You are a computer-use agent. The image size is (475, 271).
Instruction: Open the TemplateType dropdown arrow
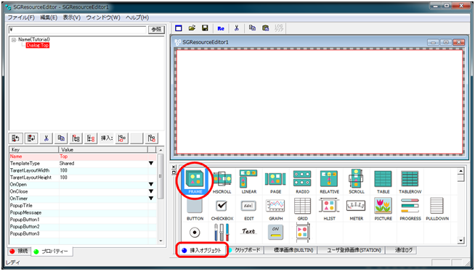pos(151,164)
